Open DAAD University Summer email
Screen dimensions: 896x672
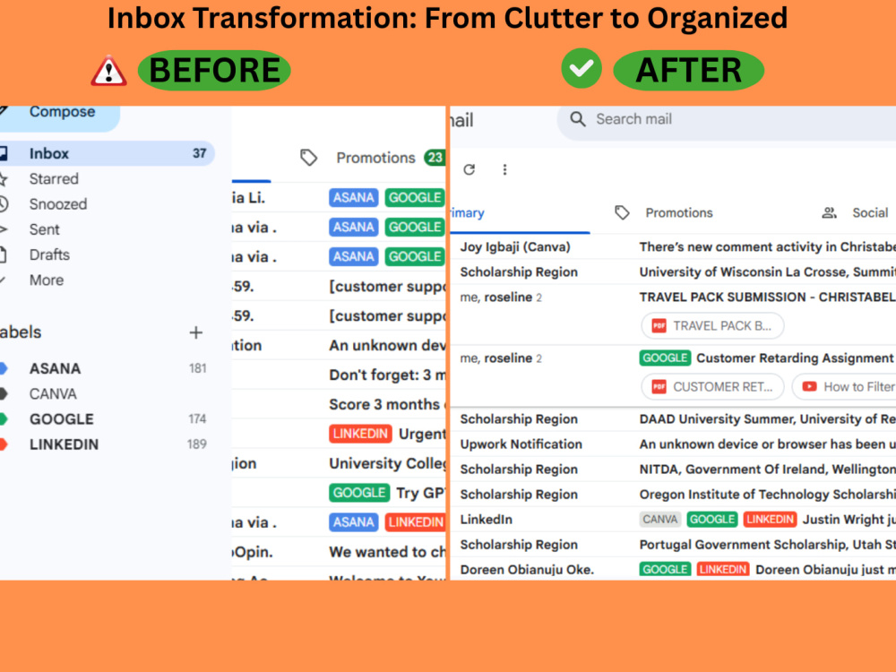pyautogui.click(x=673, y=418)
